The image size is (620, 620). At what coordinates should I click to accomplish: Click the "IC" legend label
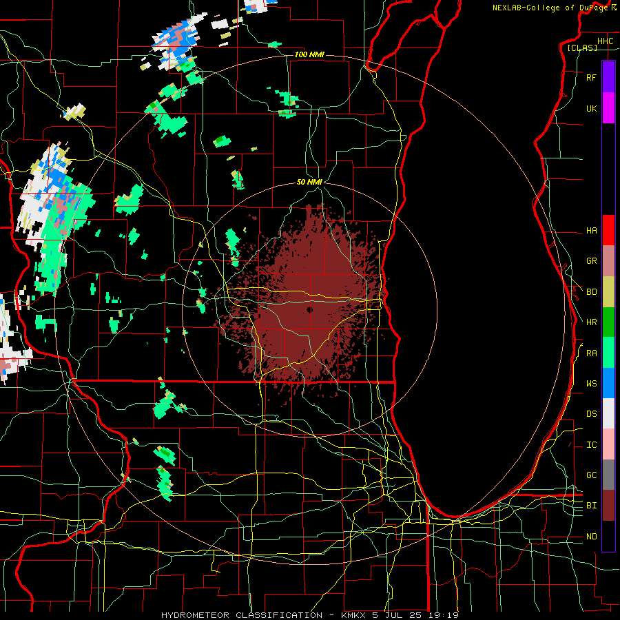(x=591, y=445)
